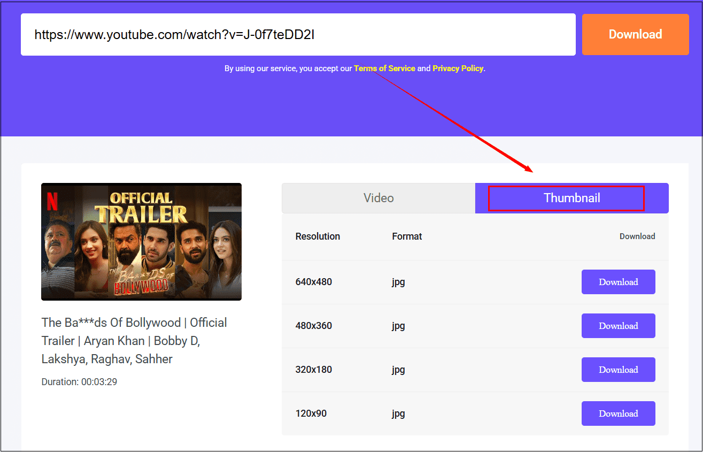Download the 480x360 jpg thumbnail
Image resolution: width=703 pixels, height=452 pixels.
coord(619,326)
